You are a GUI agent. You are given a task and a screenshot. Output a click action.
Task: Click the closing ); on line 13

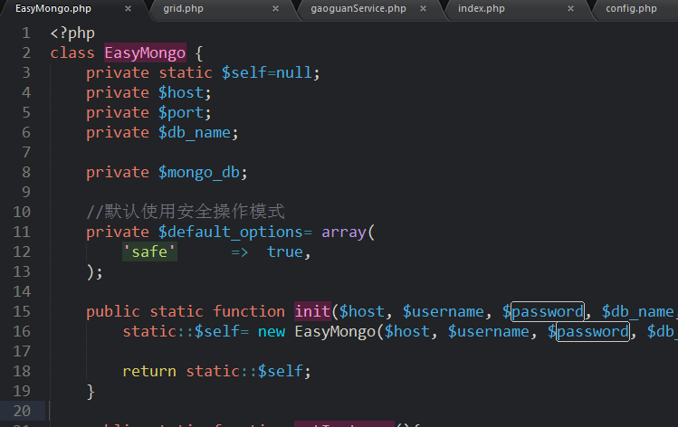(95, 272)
